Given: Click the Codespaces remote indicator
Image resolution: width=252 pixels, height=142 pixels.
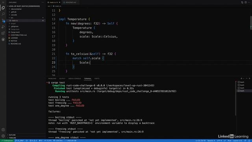Looking at the screenshot, I should [7, 140].
